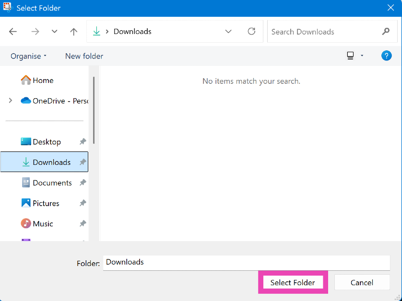The width and height of the screenshot is (402, 301).
Task: Click the navigation pane scrollbar
Action: coord(94,110)
